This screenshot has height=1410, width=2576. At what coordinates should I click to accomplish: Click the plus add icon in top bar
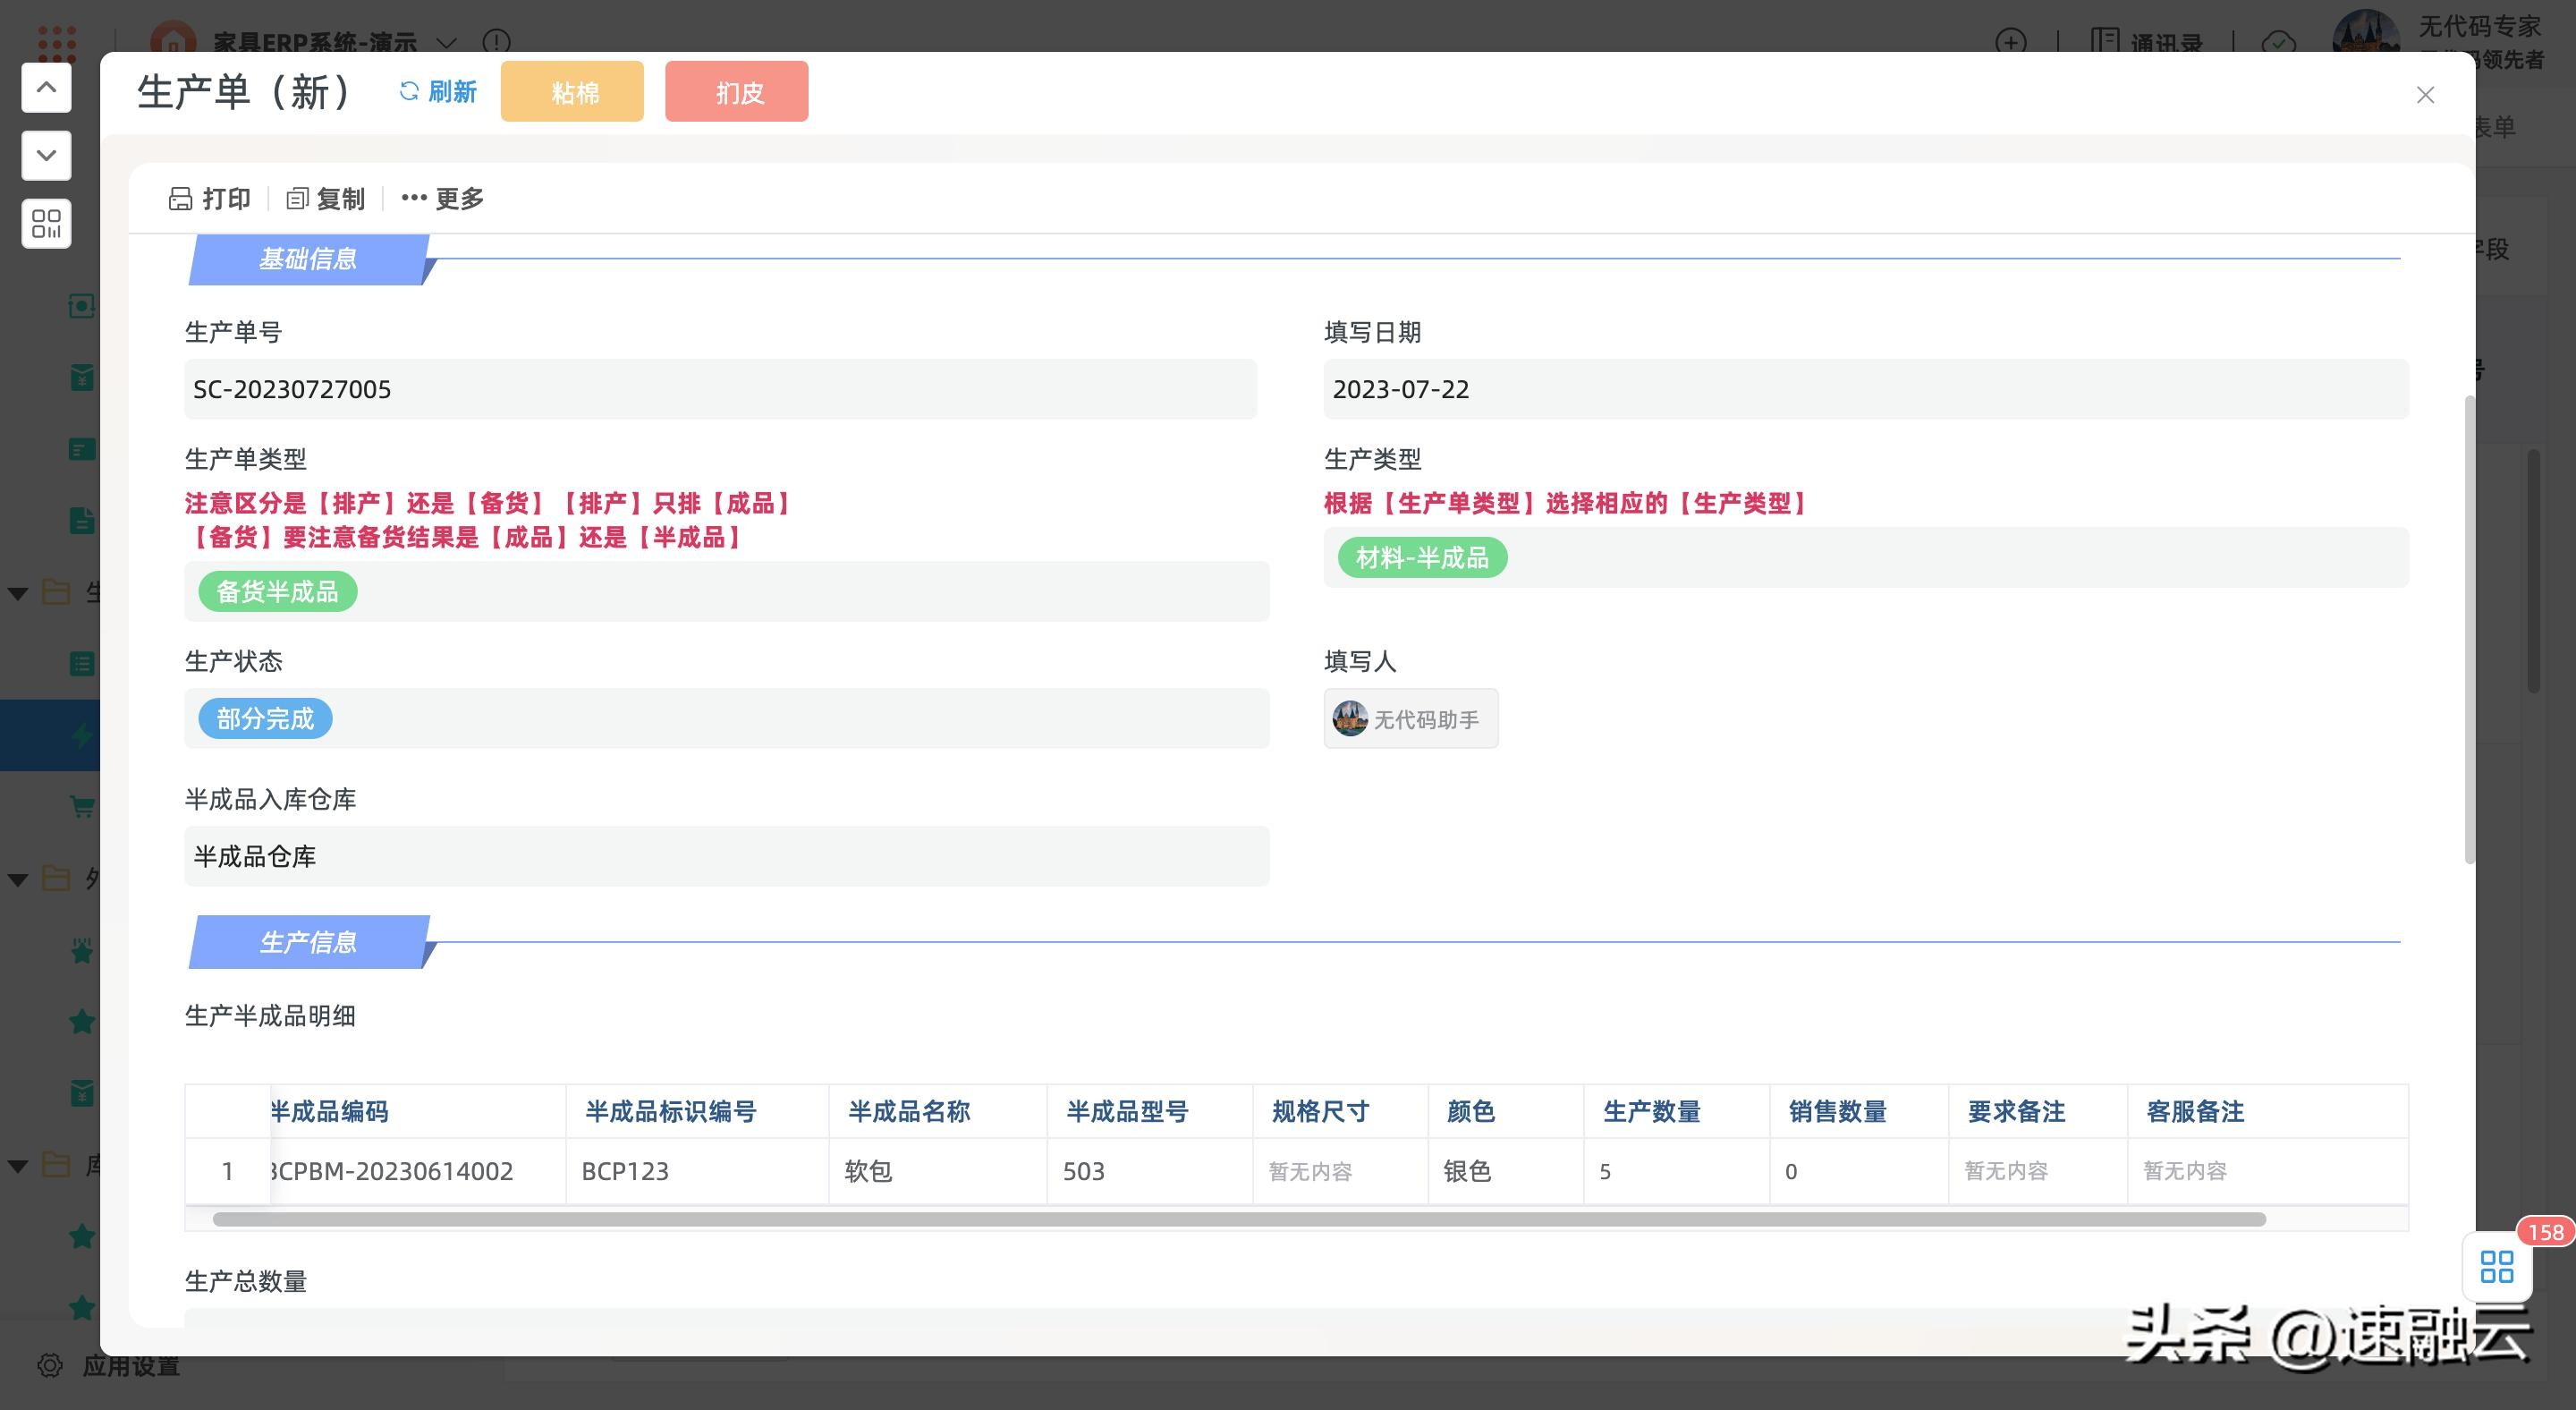[x=2010, y=42]
